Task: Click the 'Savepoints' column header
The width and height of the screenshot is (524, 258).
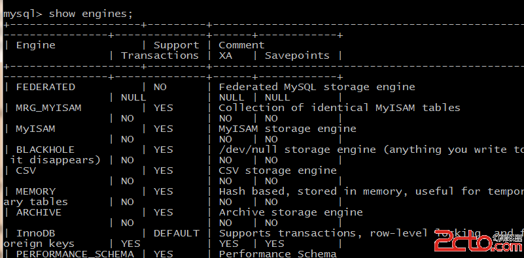Action: 297,56
